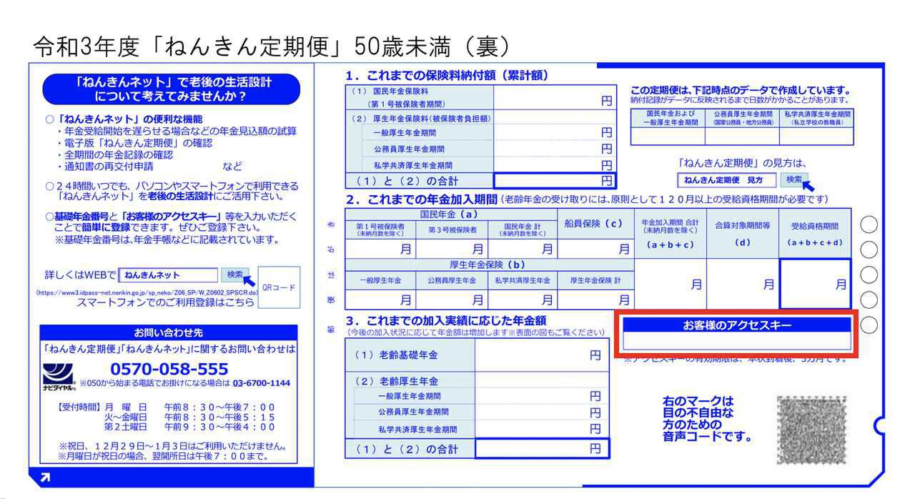This screenshot has height=499, width=915.
Task: Click 公務員厚生年金 column in section 2
Action: [452, 281]
